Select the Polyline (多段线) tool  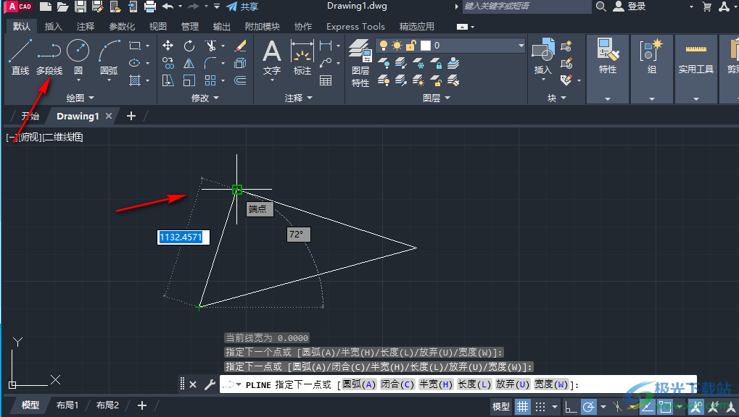click(x=49, y=57)
